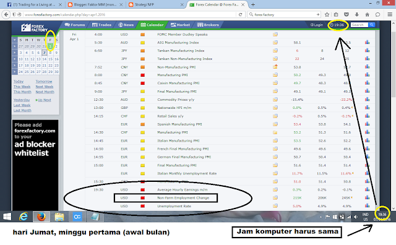The height and width of the screenshot is (245, 396).
Task: Open the News tab
Action: 126,25
